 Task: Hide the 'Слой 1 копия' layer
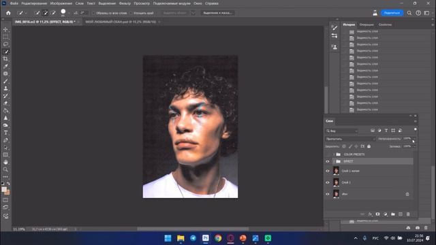(x=328, y=171)
